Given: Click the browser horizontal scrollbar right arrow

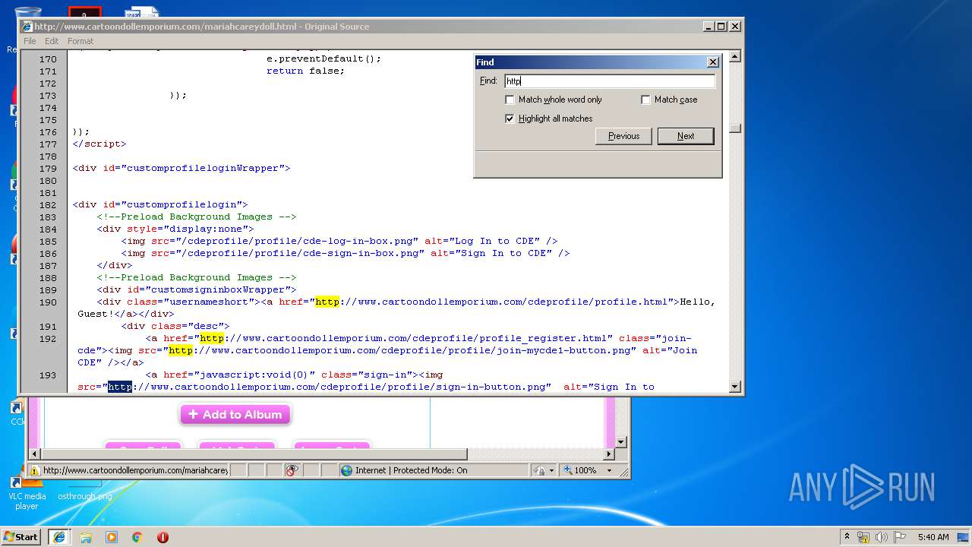Looking at the screenshot, I should pos(608,454).
